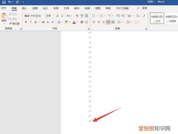178x134 pixels.
Task: Expand the paragraph dialog launcher in 段落 group
Action: tap(146, 29)
